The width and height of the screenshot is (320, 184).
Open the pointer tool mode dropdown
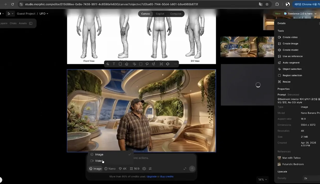10,14
